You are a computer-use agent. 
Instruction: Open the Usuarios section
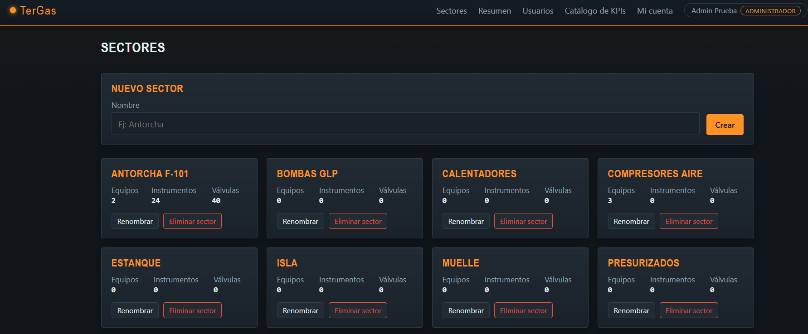[538, 11]
